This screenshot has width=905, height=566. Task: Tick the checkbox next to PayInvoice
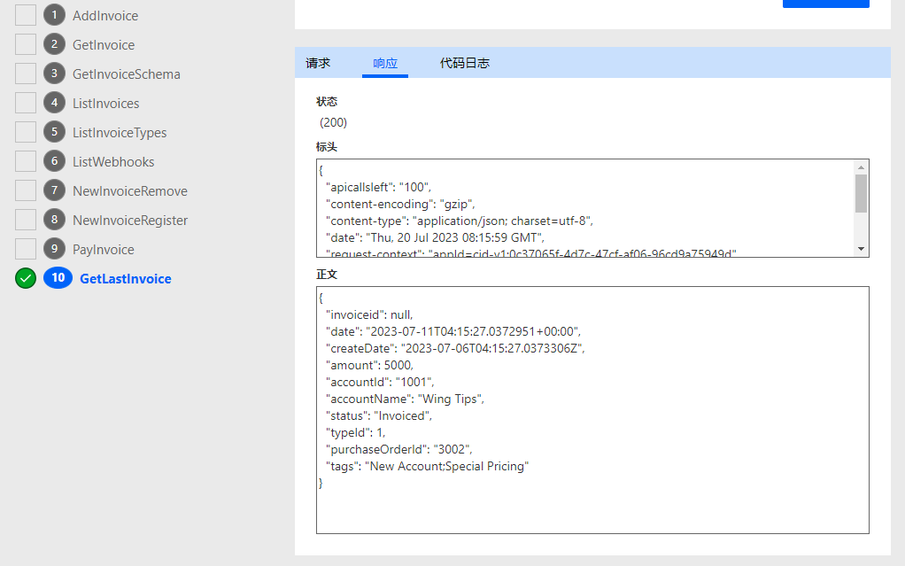point(26,249)
